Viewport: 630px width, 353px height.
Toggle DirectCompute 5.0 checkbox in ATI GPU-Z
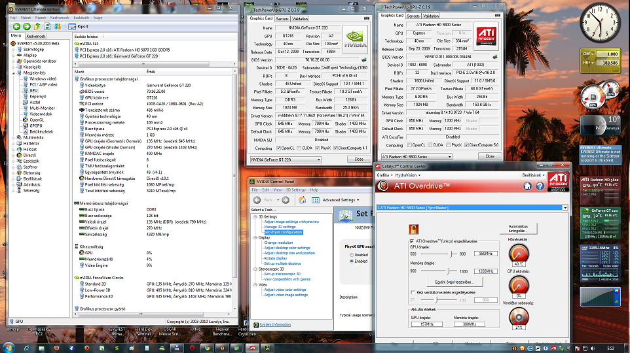466,145
